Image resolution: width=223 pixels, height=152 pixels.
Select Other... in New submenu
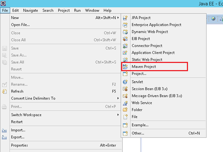(138, 133)
